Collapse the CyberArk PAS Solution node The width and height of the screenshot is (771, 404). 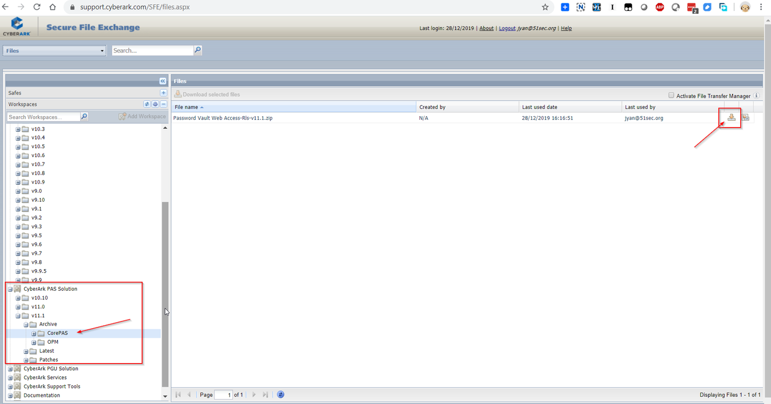pos(10,289)
